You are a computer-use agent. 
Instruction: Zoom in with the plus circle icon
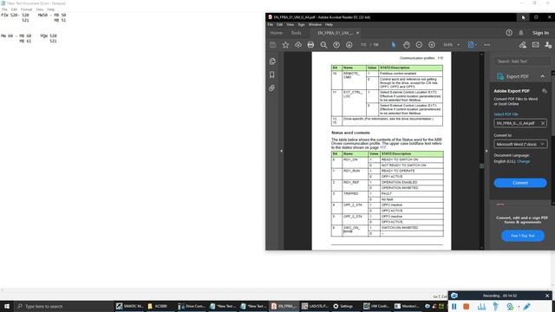point(432,45)
